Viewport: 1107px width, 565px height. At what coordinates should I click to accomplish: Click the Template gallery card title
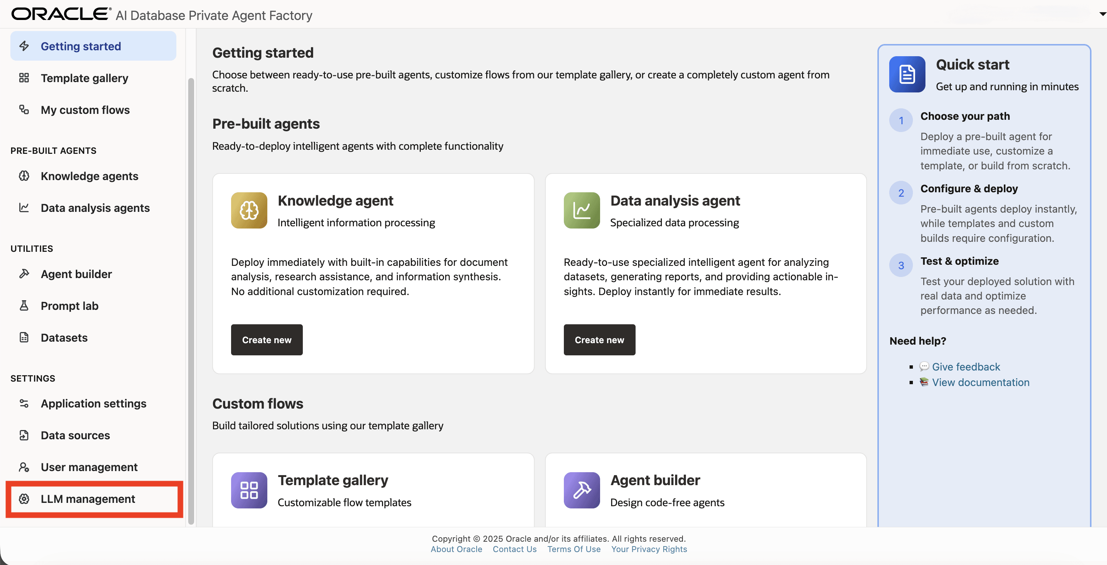click(333, 480)
